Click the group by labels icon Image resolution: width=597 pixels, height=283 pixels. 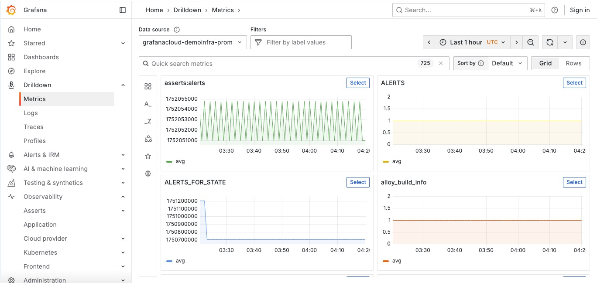click(x=148, y=139)
